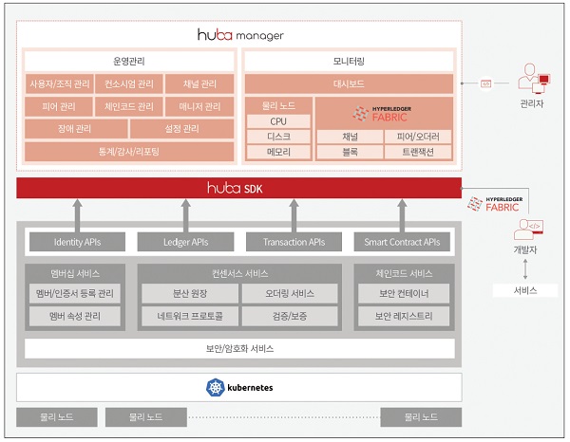The image size is (570, 442).
Task: Click the Hyperledger Fabric logo inside the 모니터링 panel
Action: click(381, 114)
